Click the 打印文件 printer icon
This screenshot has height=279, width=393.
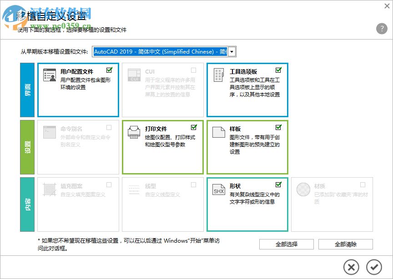click(134, 131)
